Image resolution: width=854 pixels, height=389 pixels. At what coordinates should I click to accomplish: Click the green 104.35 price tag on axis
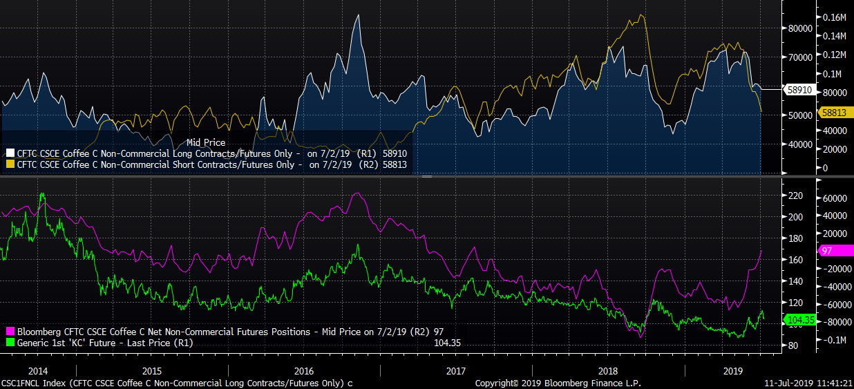(x=799, y=319)
